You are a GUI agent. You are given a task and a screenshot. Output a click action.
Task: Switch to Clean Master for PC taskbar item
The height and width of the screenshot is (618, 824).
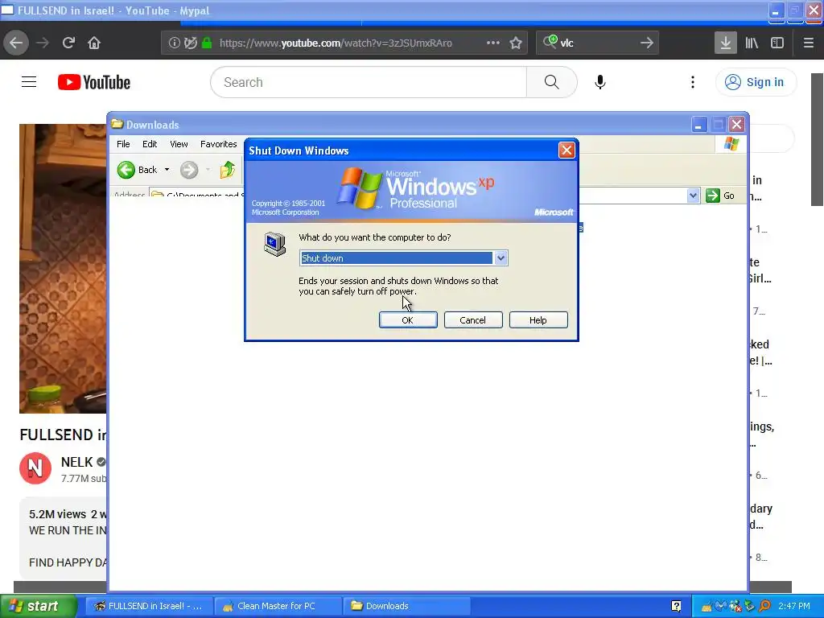click(278, 606)
